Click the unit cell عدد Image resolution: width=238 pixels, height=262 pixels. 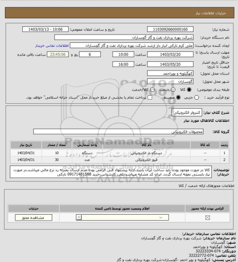87,160
